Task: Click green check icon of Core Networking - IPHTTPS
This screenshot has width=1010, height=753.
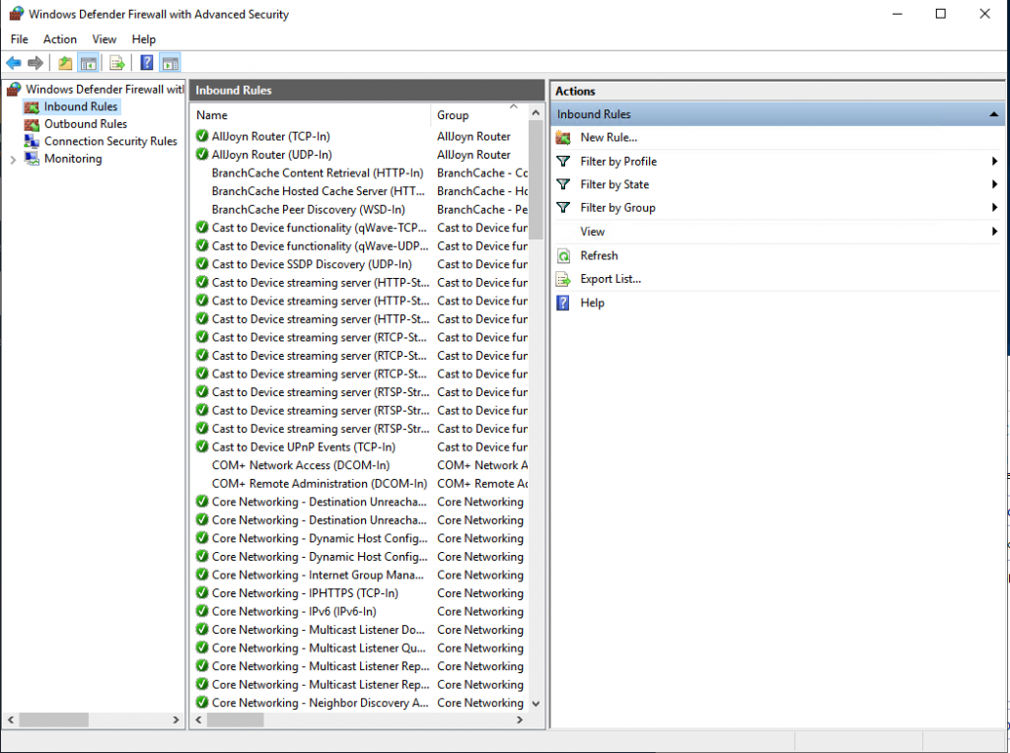Action: tap(201, 592)
